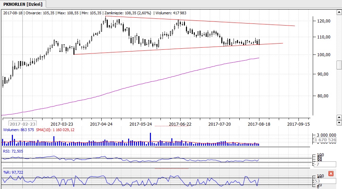Click the SMA[10] volume average label

55,130
